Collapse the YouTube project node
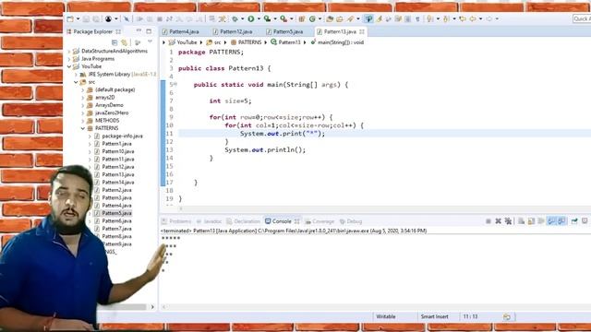The height and width of the screenshot is (332, 591). 69,66
